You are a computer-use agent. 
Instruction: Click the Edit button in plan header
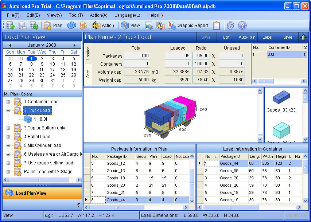[x=226, y=37]
